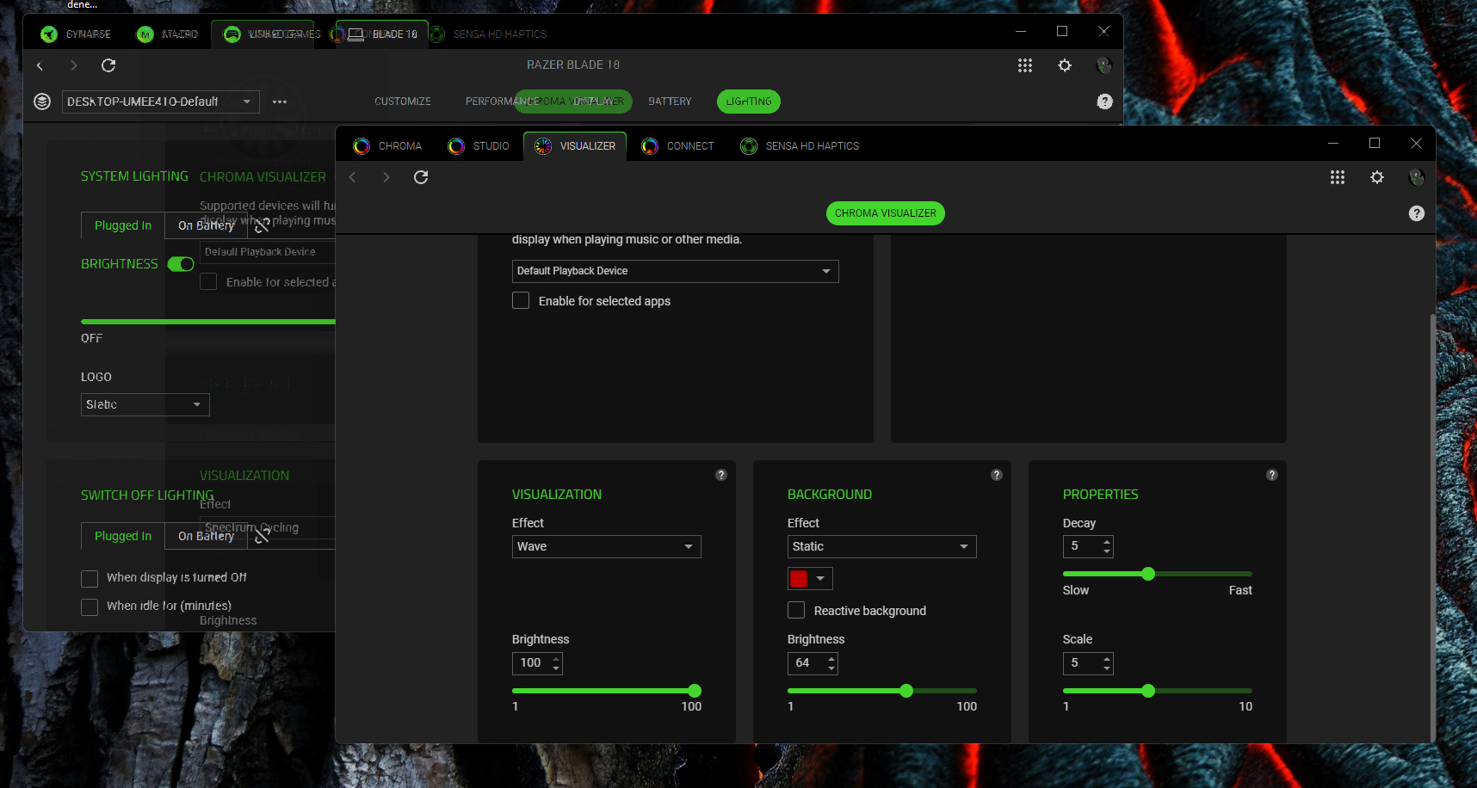The width and height of the screenshot is (1477, 788).
Task: Open the profile avatar in Synapse window
Action: pyautogui.click(x=1103, y=65)
